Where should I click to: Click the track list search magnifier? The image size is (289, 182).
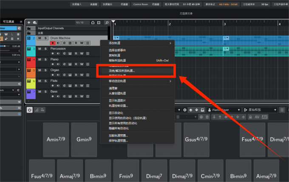tap(107, 22)
